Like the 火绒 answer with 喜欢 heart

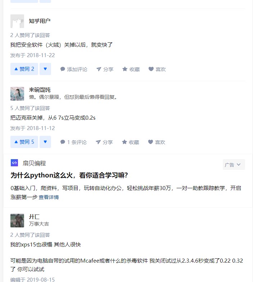[157, 69]
